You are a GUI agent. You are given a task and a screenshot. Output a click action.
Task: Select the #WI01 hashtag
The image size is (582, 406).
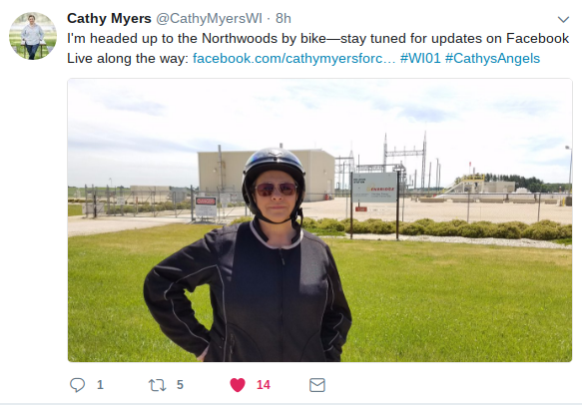420,58
